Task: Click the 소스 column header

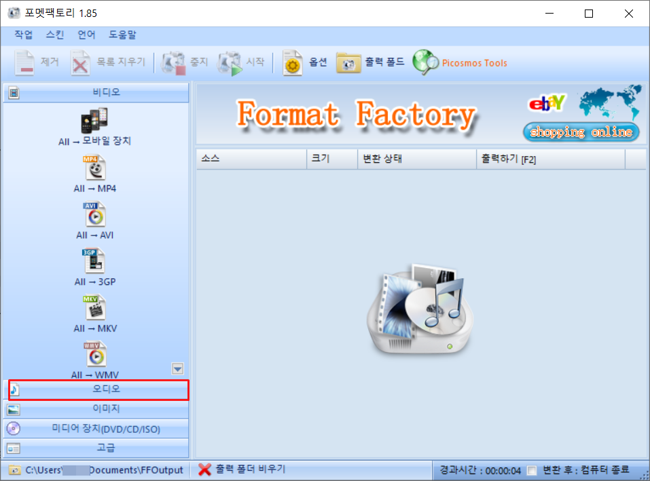Action: point(251,159)
